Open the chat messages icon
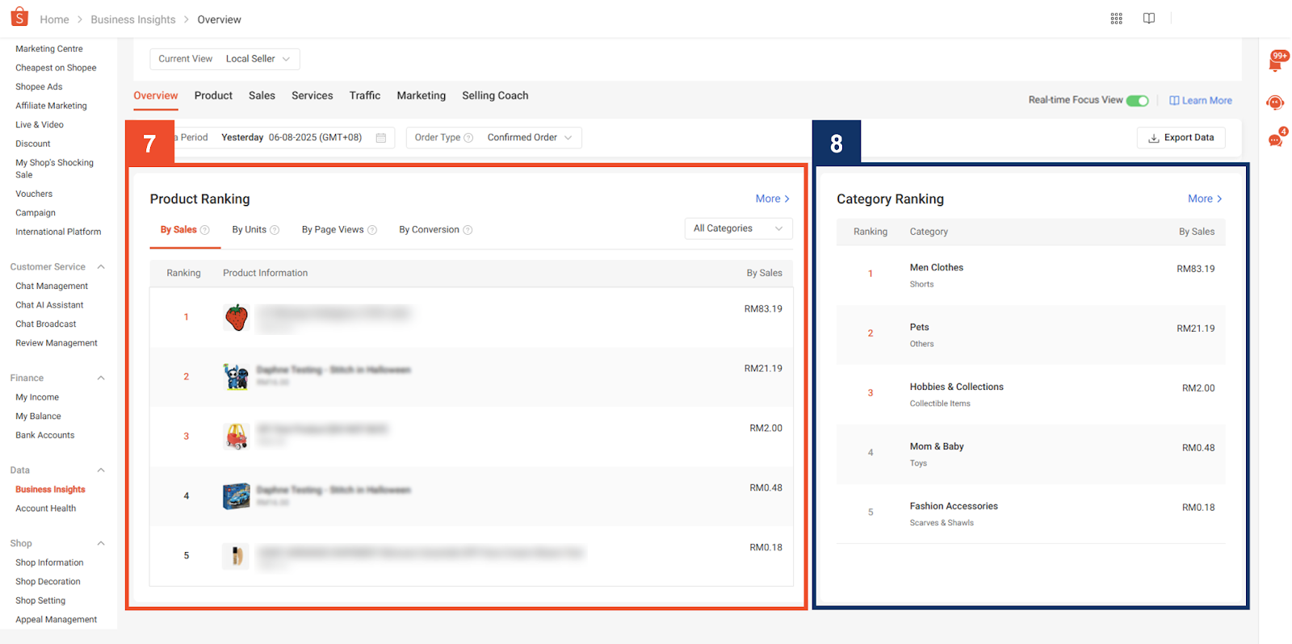Screen dimensions: 1292x644 1275,140
